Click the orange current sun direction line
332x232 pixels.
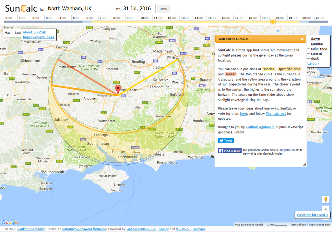click(x=85, y=90)
